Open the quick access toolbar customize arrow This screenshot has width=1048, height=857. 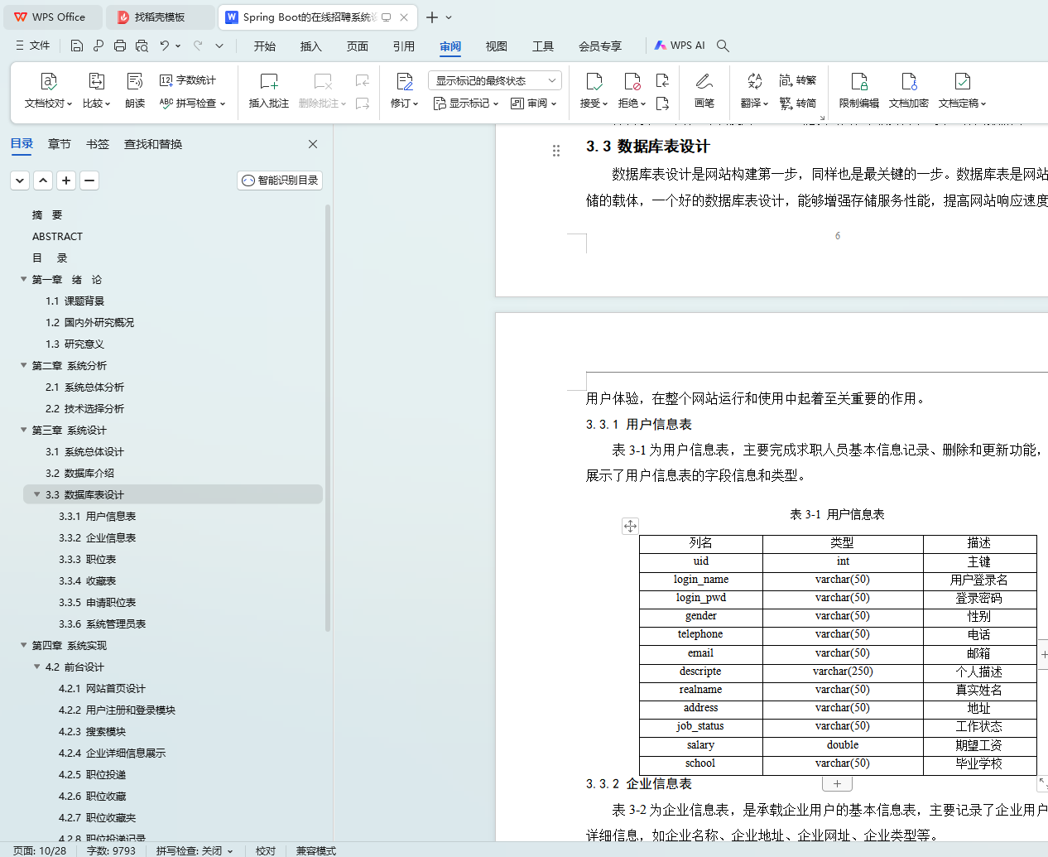219,46
